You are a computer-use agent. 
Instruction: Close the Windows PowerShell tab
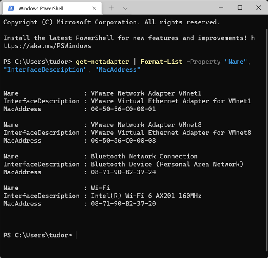click(x=94, y=8)
